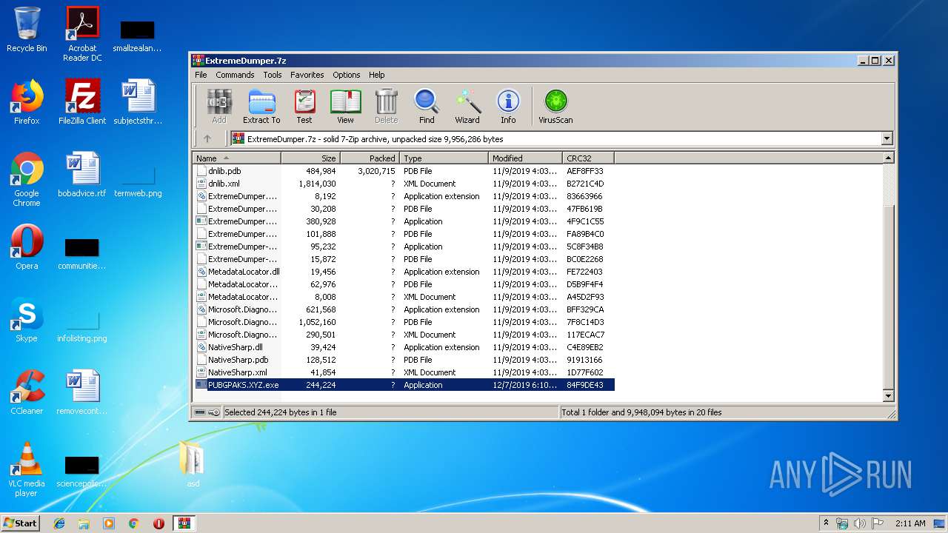
Task: Click the Start button
Action: click(x=21, y=523)
